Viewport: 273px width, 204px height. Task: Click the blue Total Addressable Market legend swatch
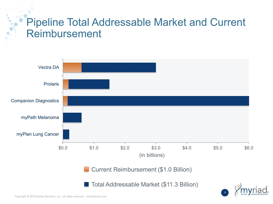click(x=86, y=184)
